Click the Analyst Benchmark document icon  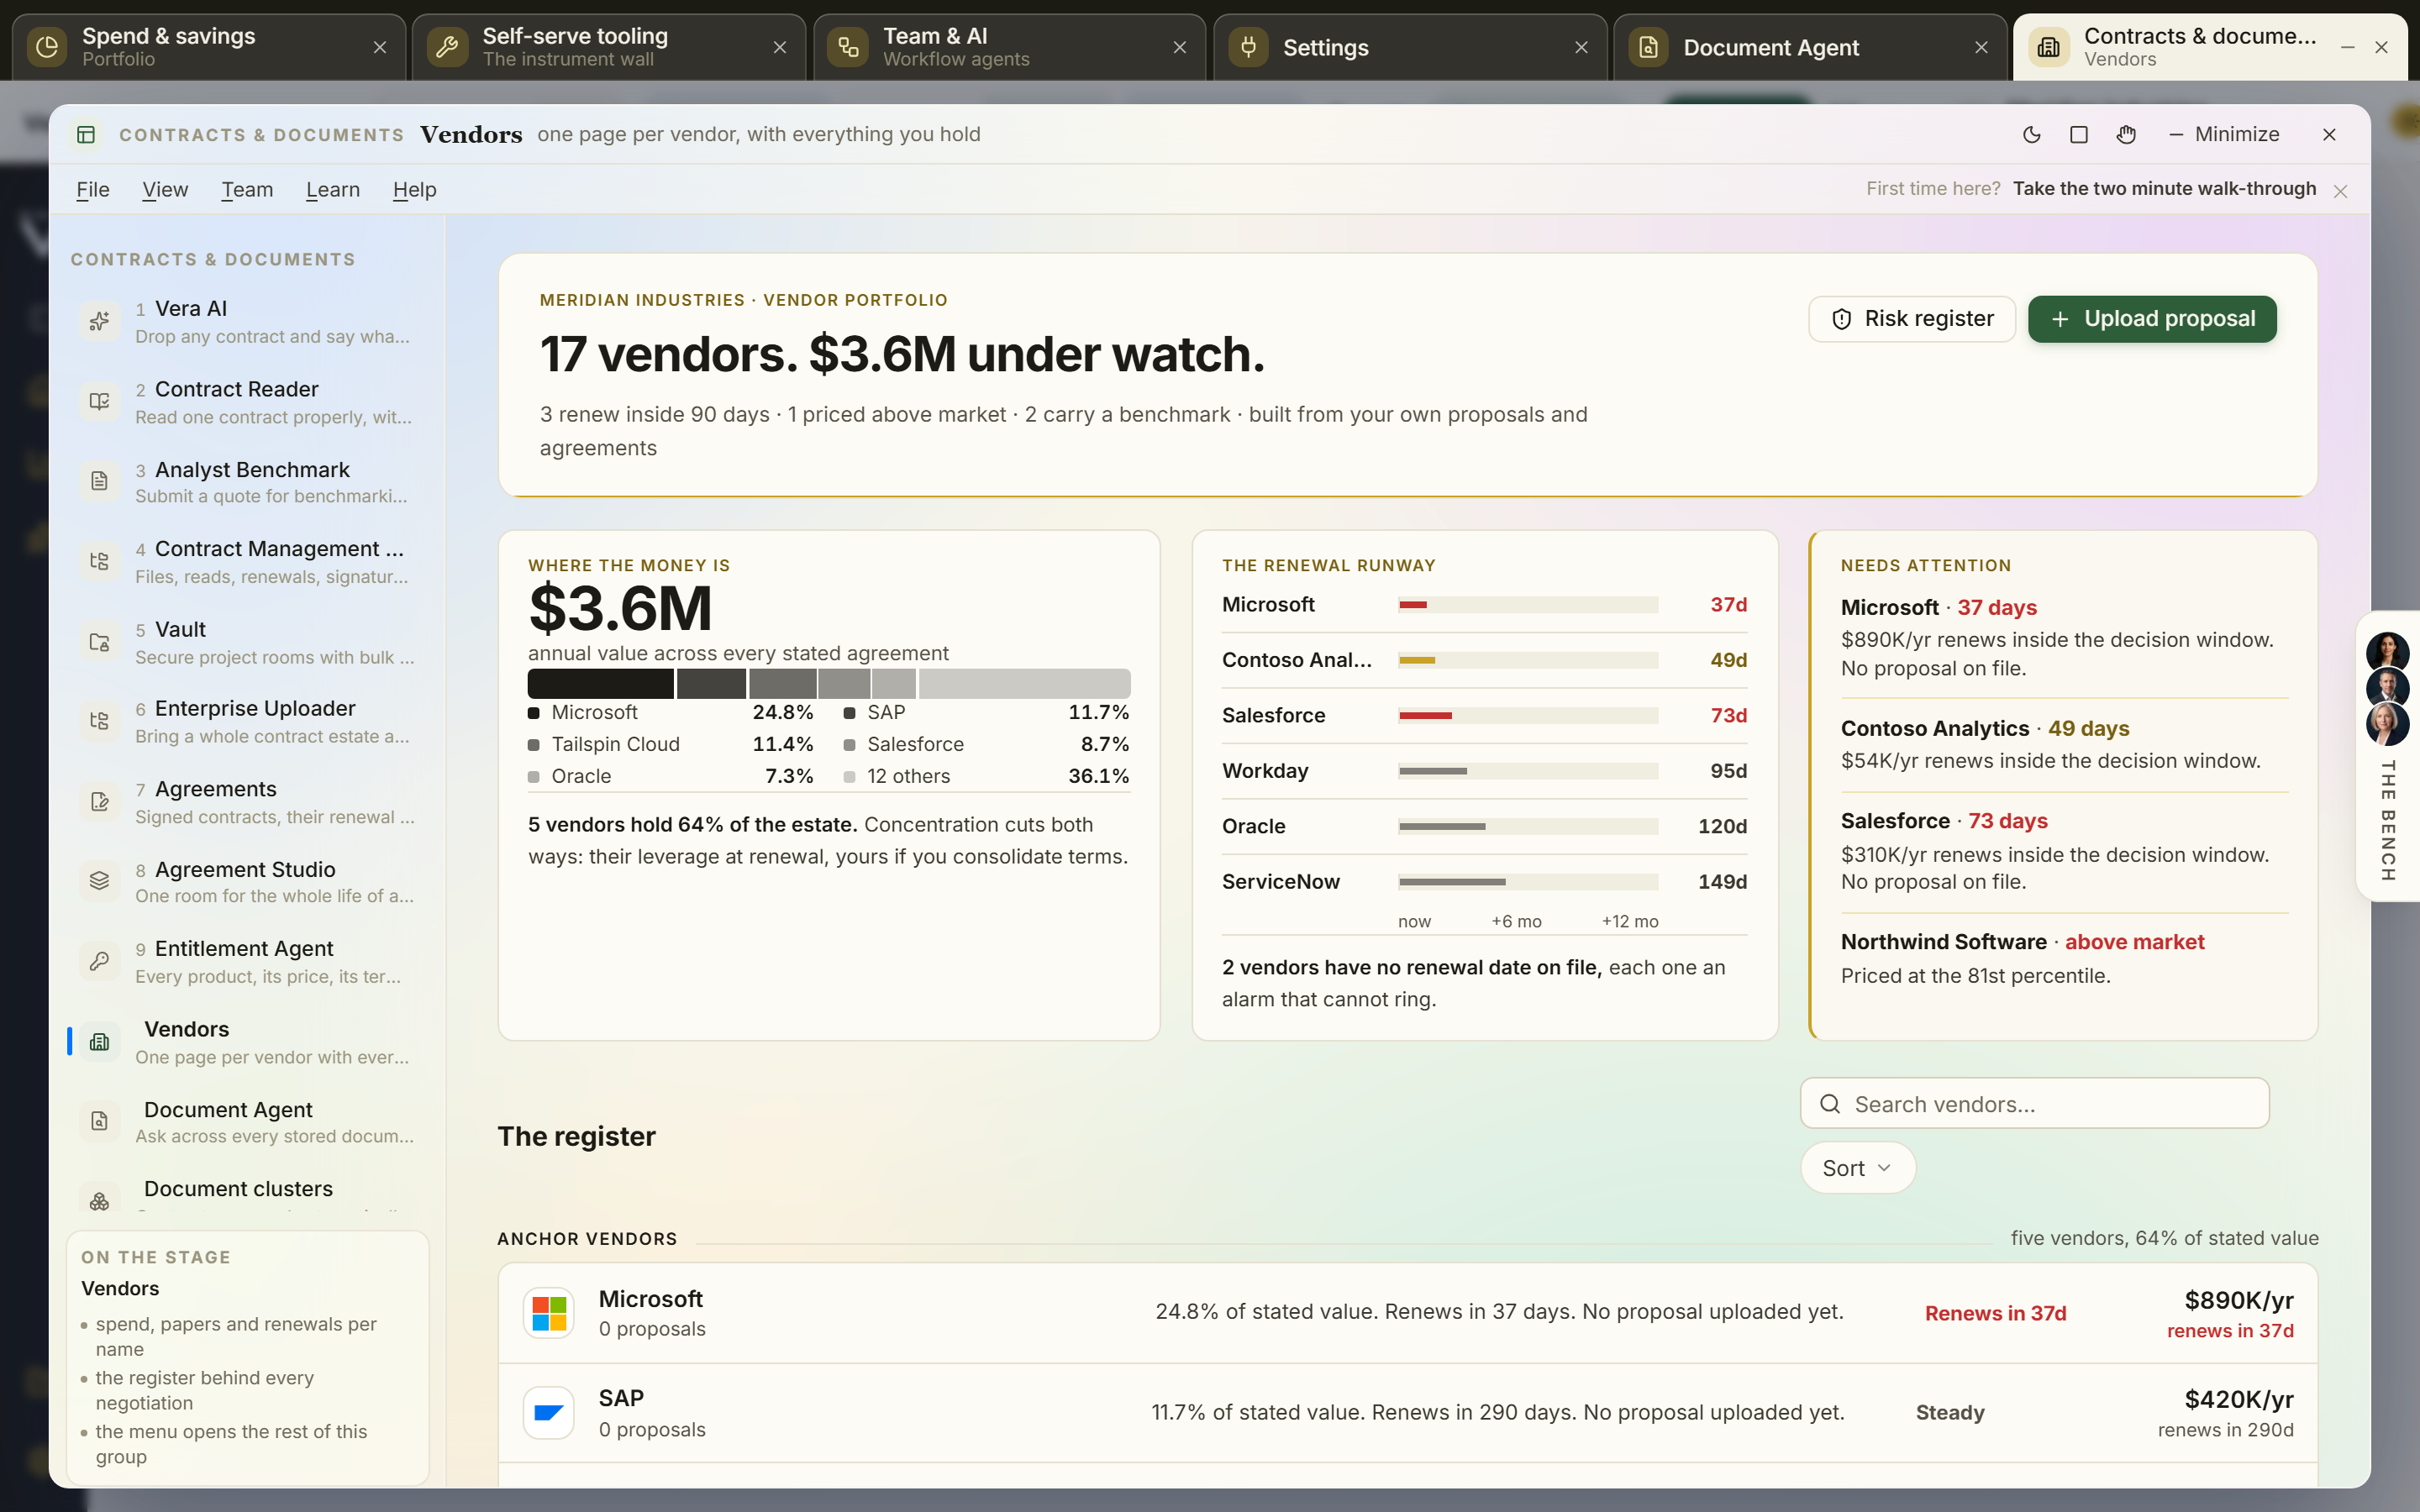click(99, 481)
